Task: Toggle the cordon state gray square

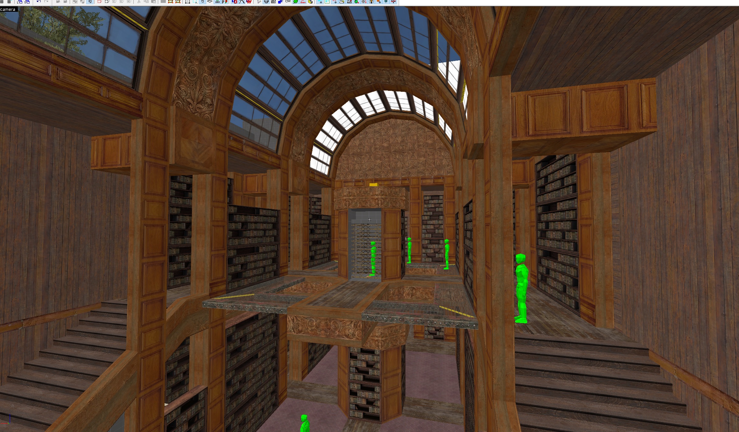Action: click(163, 2)
